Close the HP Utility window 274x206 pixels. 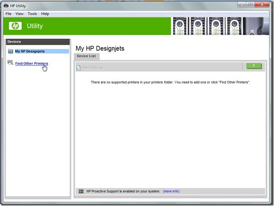(262, 5)
